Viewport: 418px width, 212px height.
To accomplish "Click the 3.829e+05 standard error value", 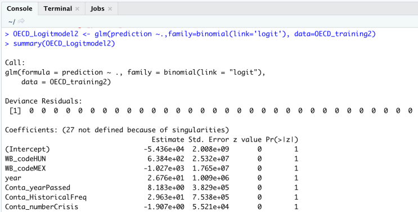I will point(211,188).
